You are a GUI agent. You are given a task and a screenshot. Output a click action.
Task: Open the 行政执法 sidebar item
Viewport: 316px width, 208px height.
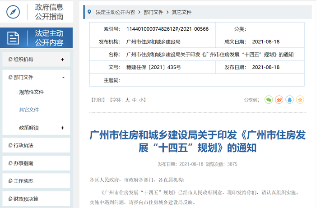36,145
